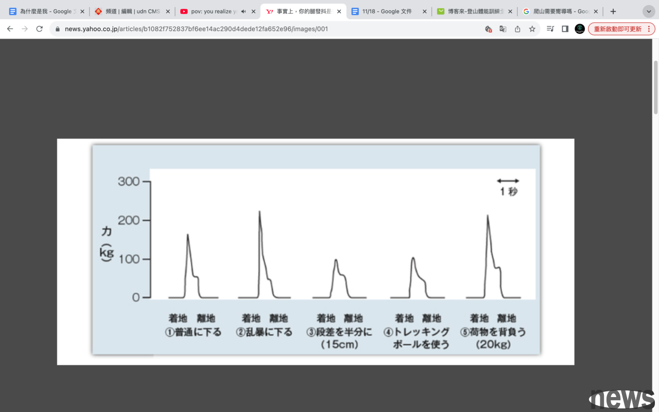The image size is (659, 412).
Task: View site info via the lock icon
Action: coord(57,29)
